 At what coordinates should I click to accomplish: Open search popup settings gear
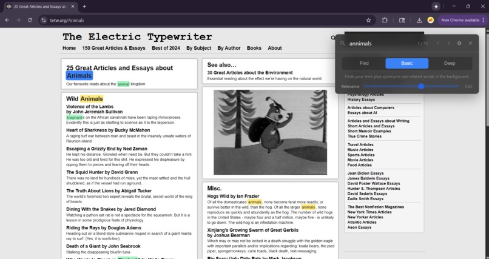[x=459, y=43]
